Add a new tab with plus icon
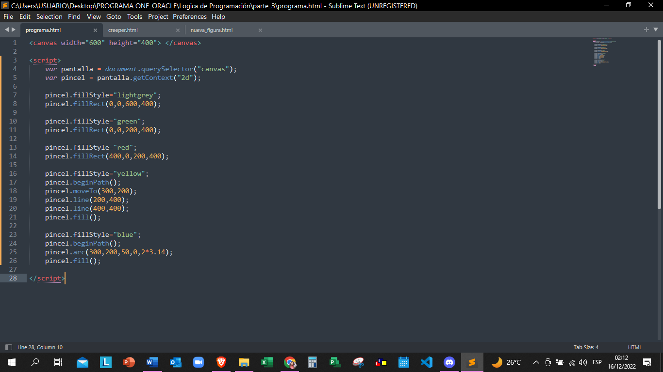The width and height of the screenshot is (663, 372). point(646,30)
